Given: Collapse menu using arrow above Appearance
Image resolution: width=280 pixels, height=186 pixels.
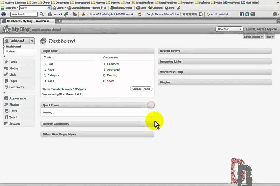Looking at the screenshot, I should tap(4, 93).
